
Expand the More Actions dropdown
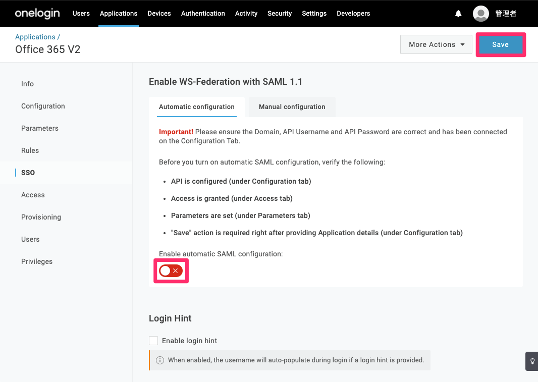tap(436, 44)
